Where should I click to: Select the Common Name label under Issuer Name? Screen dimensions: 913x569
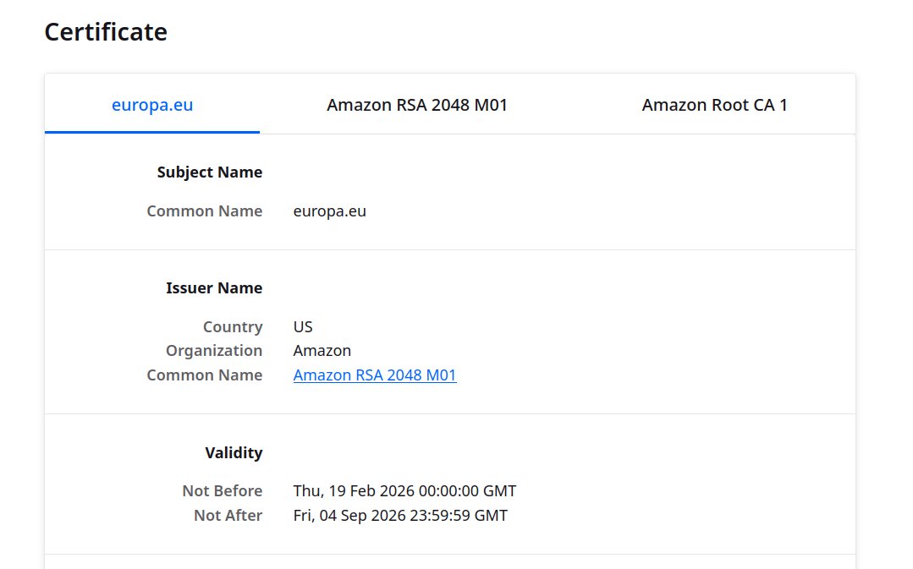tap(205, 375)
